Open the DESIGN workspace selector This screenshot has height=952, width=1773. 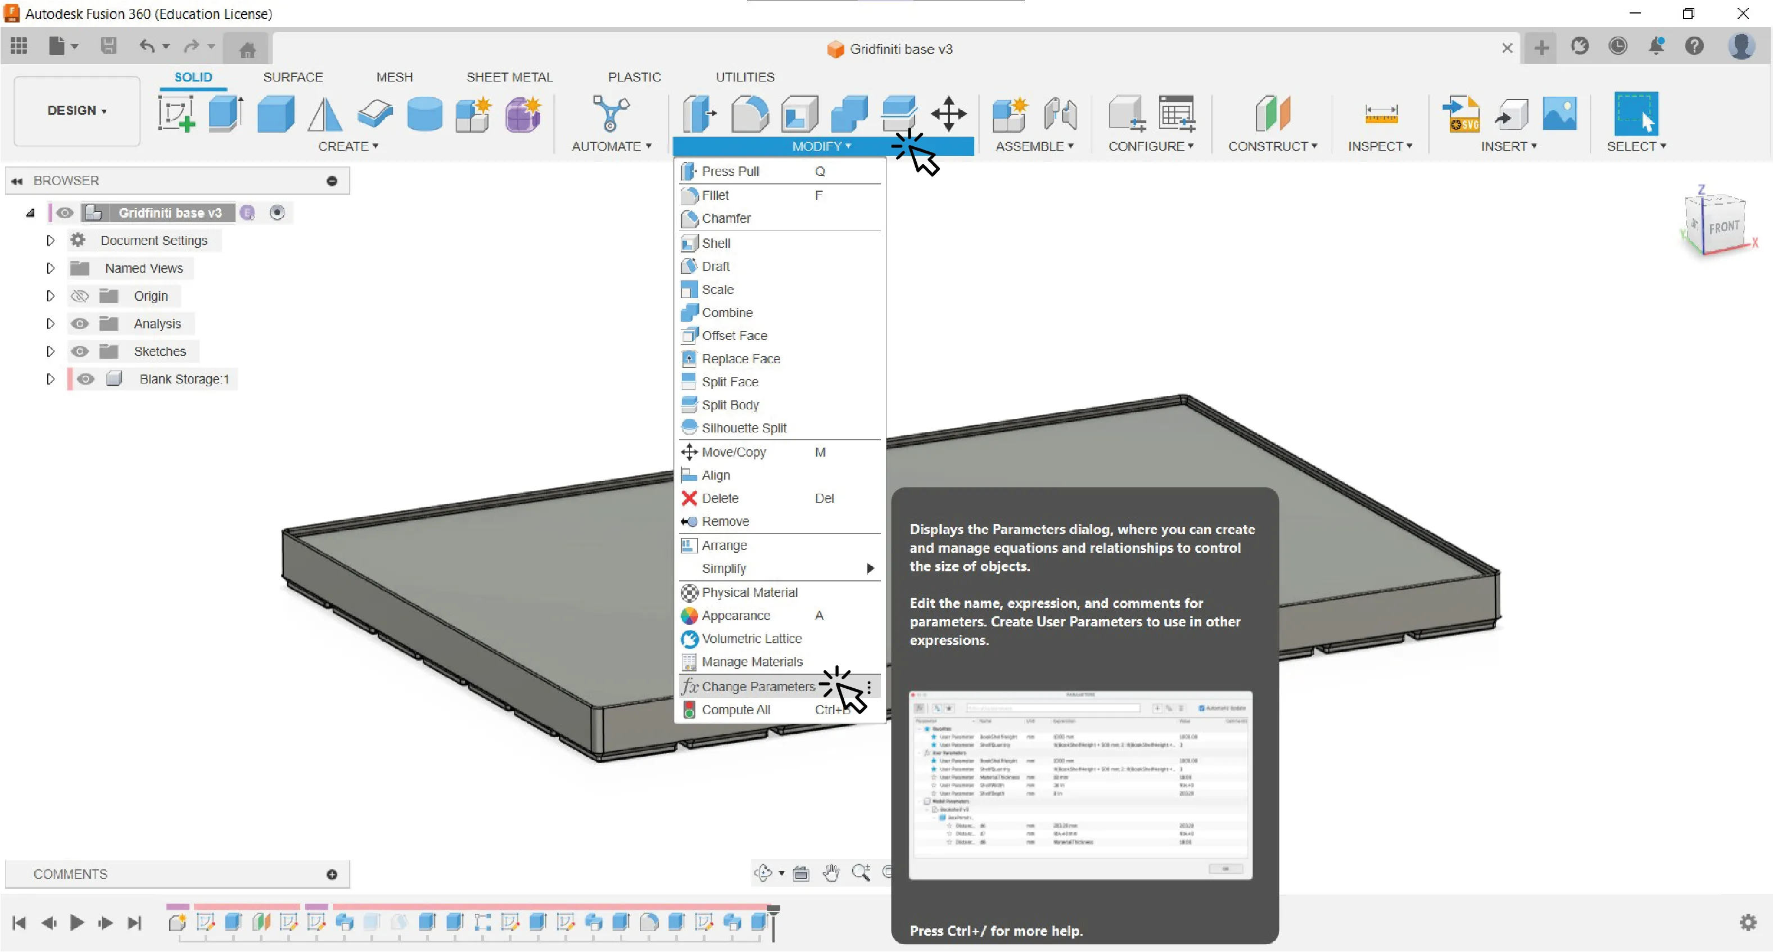(76, 110)
